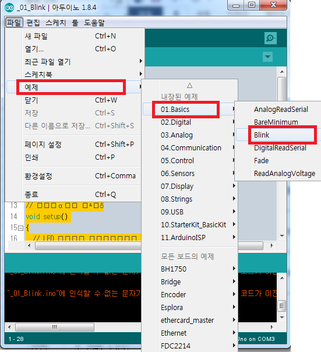Image resolution: width=321 pixels, height=352 pixels.
Task: Open the FDC2214 library examples
Action: [x=190, y=346]
